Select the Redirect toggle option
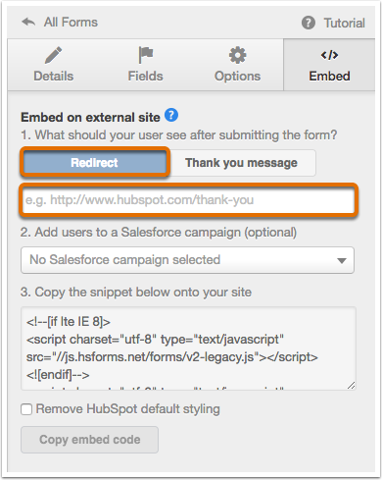This screenshot has height=480, width=382. coord(95,163)
